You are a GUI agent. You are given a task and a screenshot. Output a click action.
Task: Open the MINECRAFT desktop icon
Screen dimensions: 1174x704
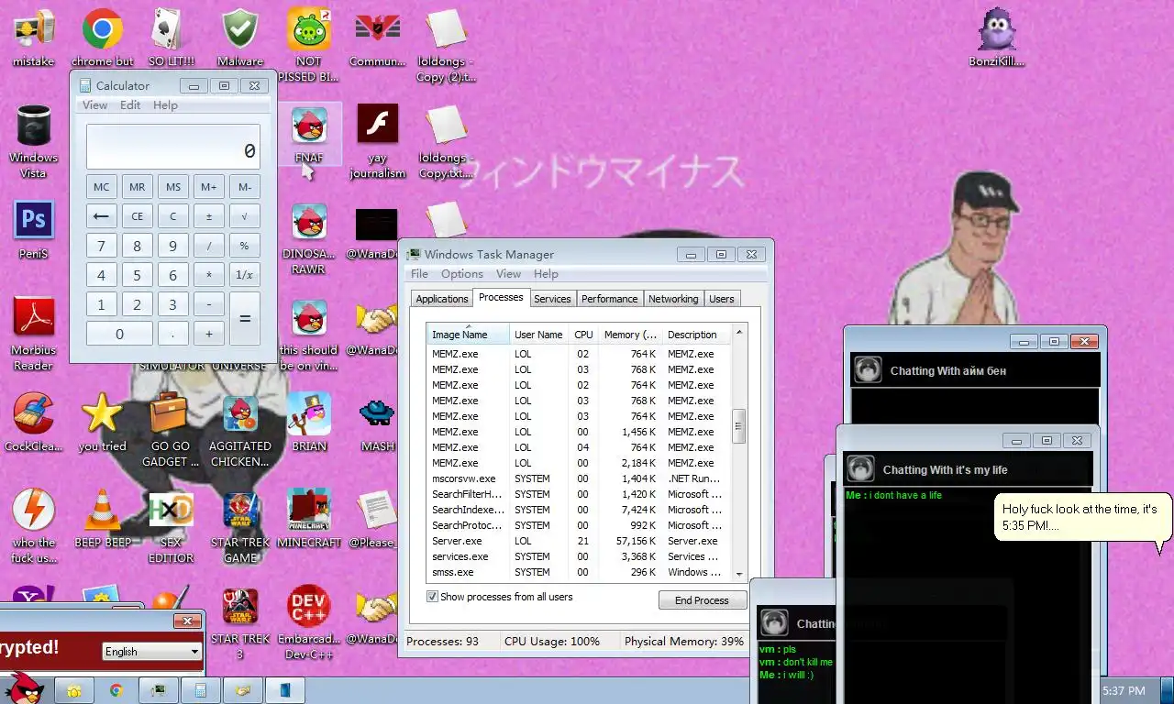tap(309, 518)
